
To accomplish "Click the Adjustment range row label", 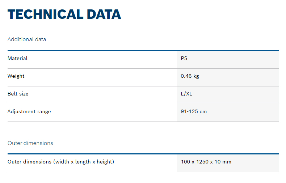I will pos(29,111).
